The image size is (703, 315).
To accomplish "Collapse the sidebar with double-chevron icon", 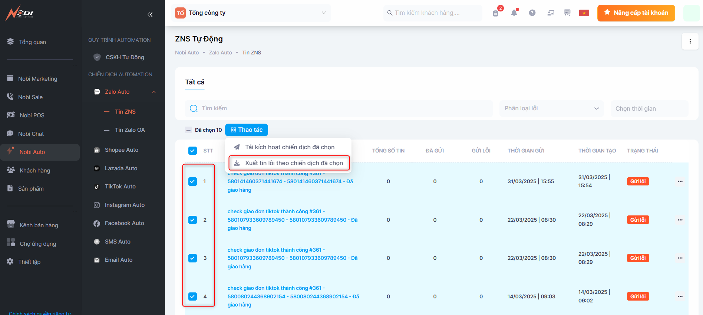I will [x=150, y=15].
